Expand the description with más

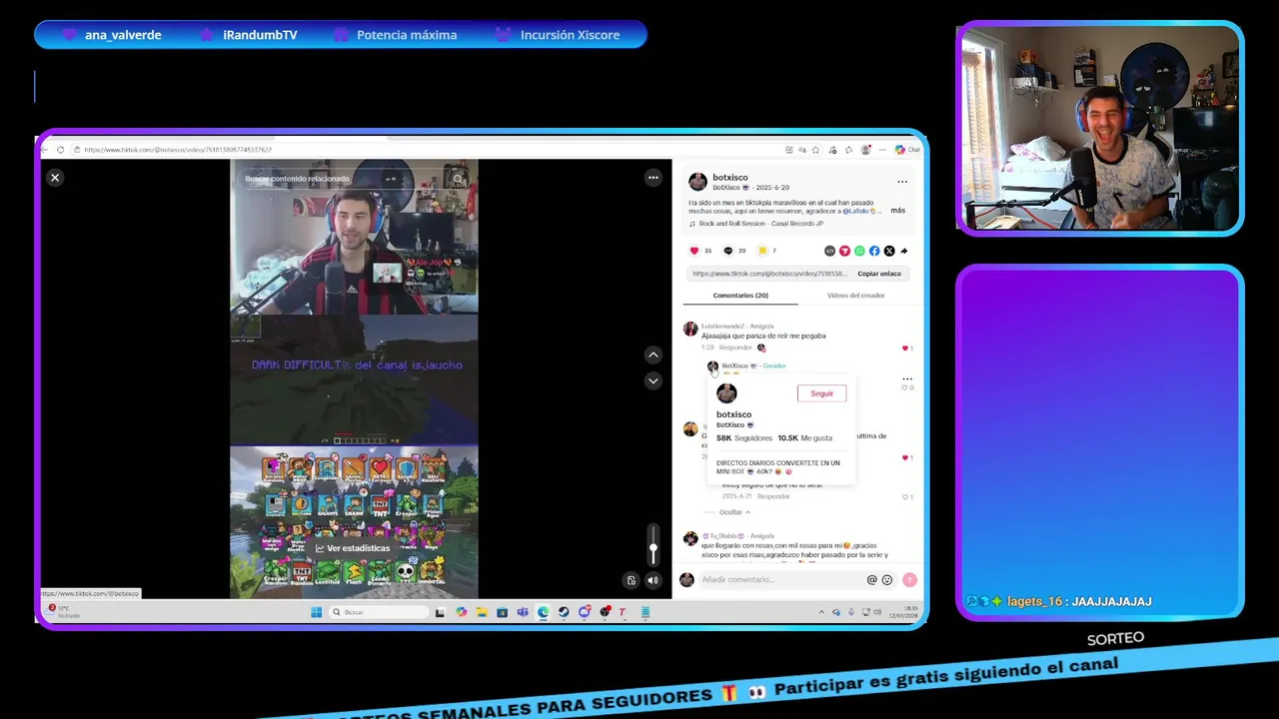pos(898,211)
